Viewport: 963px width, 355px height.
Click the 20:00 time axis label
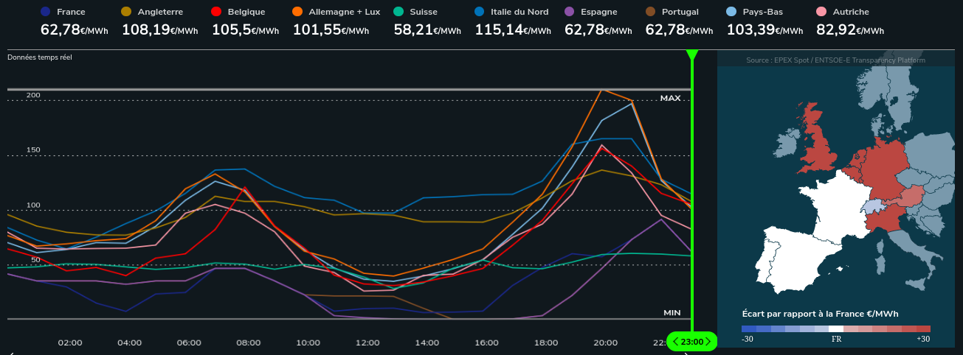tap(606, 342)
